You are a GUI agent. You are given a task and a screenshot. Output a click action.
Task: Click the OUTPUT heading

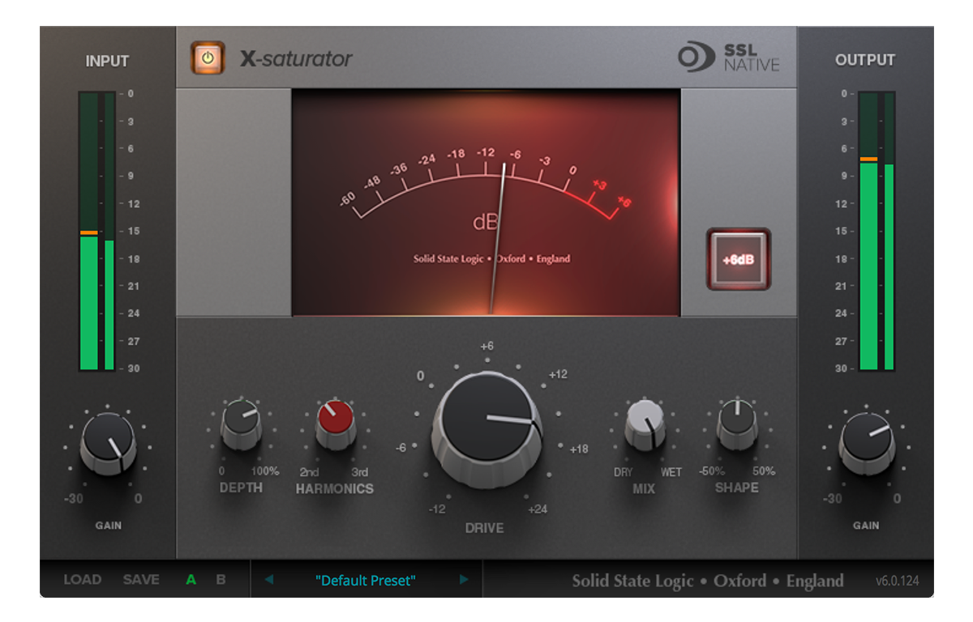click(x=865, y=60)
